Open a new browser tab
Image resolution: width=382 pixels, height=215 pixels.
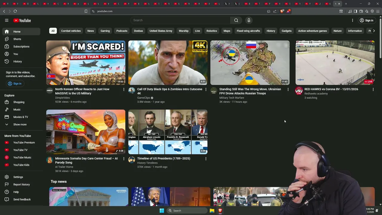pos(346,4)
